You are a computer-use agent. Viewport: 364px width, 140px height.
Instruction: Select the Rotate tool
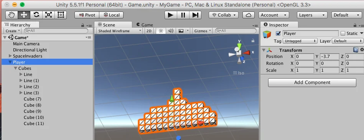pyautogui.click(x=36, y=15)
